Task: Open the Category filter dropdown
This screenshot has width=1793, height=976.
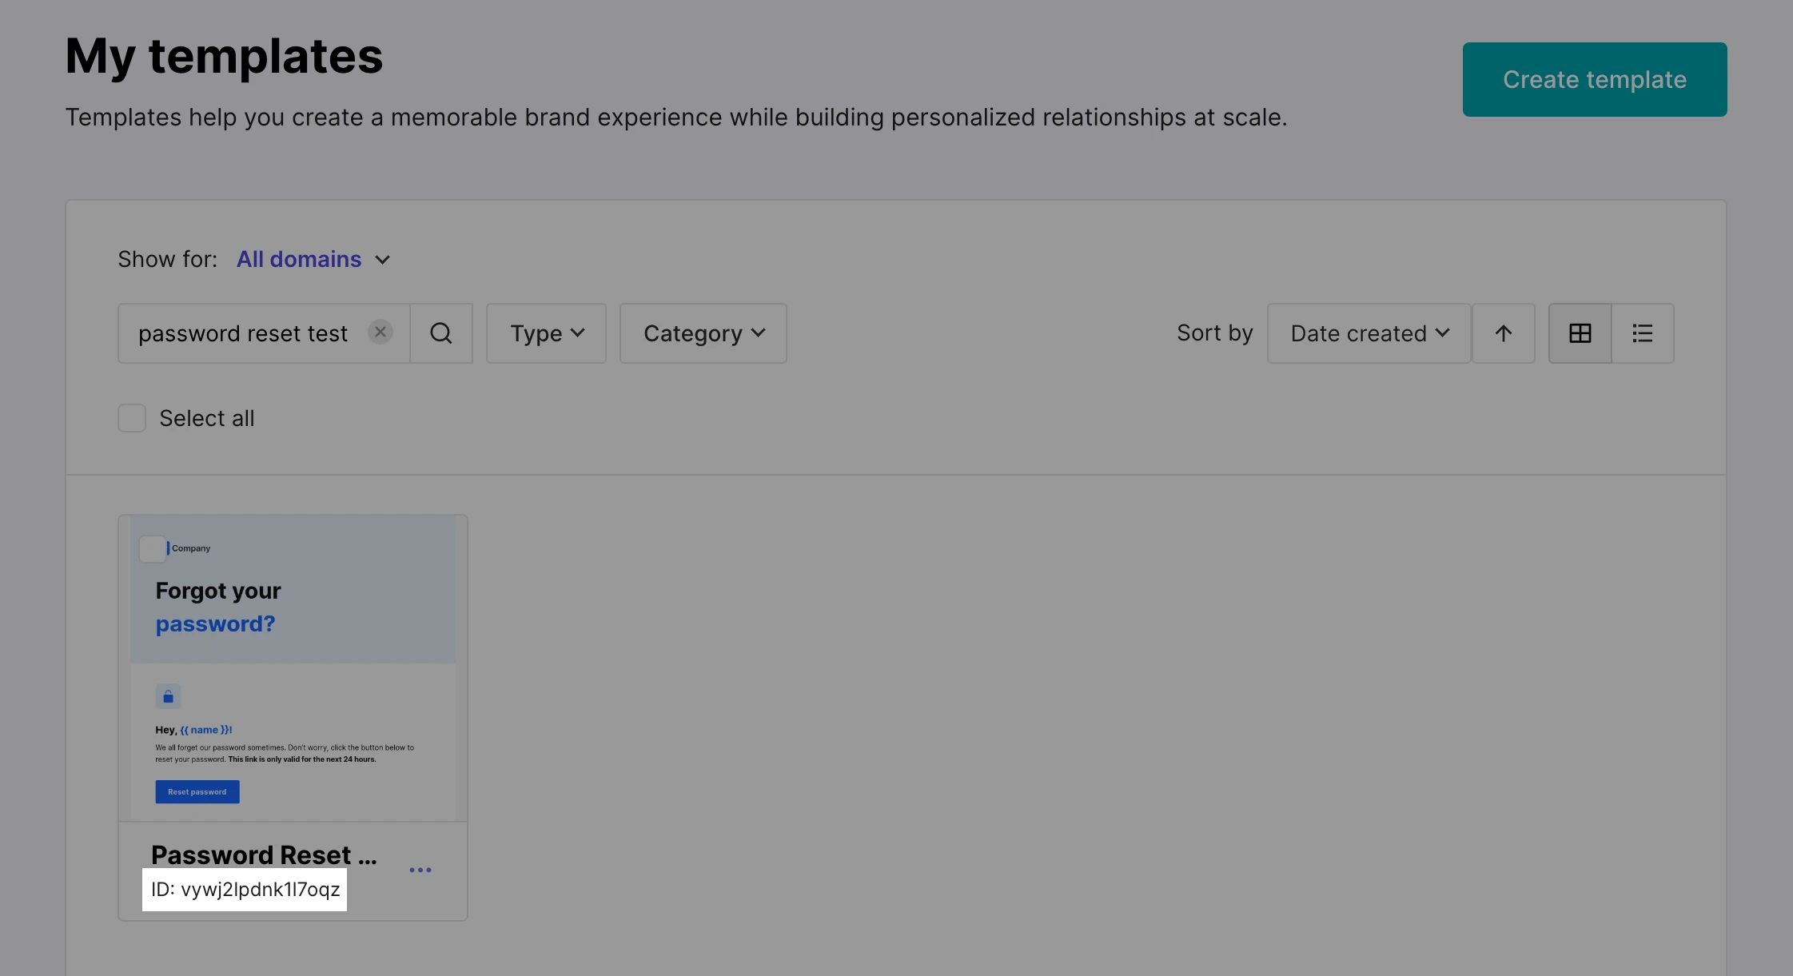Action: click(703, 333)
